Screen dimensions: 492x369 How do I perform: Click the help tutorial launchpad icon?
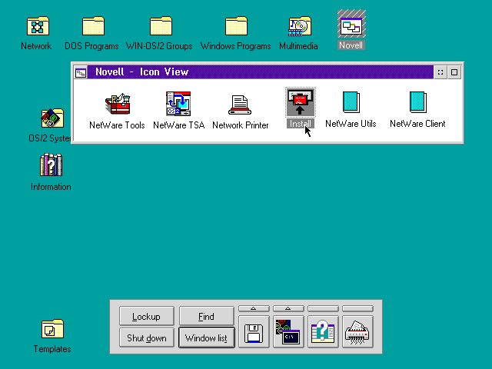pos(323,332)
